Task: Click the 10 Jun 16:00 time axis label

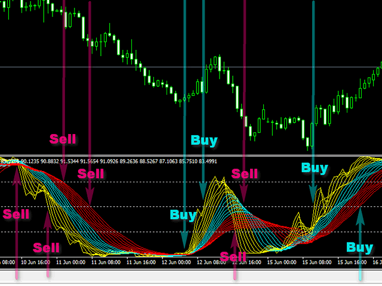Action: click(36, 262)
